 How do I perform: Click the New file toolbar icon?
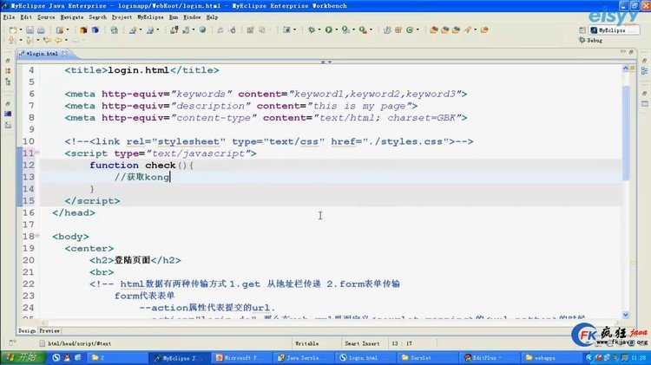pos(13,29)
